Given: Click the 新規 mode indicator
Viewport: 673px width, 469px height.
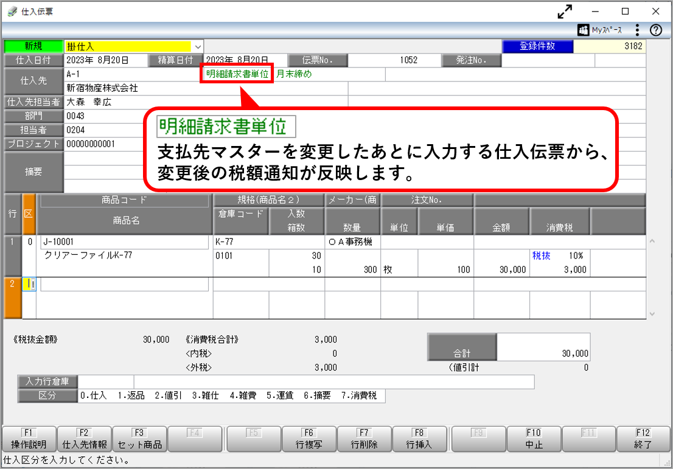Looking at the screenshot, I should 33,46.
